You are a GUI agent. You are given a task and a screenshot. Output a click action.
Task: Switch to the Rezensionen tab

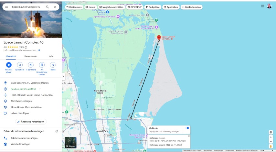click(31, 56)
